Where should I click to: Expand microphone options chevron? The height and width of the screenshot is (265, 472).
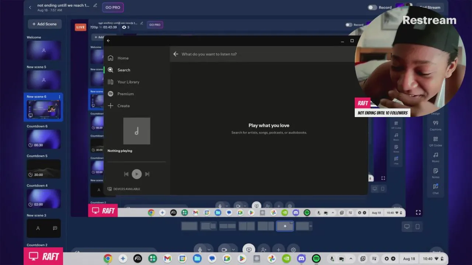pos(209,250)
